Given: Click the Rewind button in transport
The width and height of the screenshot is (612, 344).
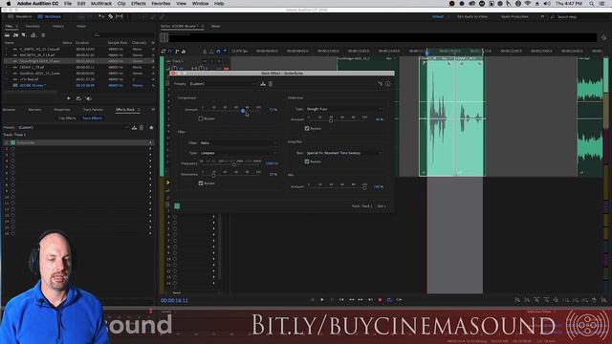Looking at the screenshot, I should 351,299.
